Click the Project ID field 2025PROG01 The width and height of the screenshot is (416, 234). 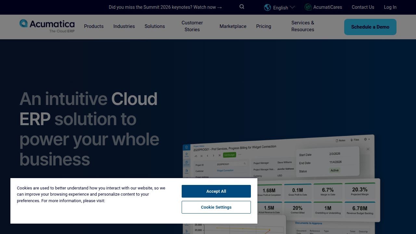231,164
